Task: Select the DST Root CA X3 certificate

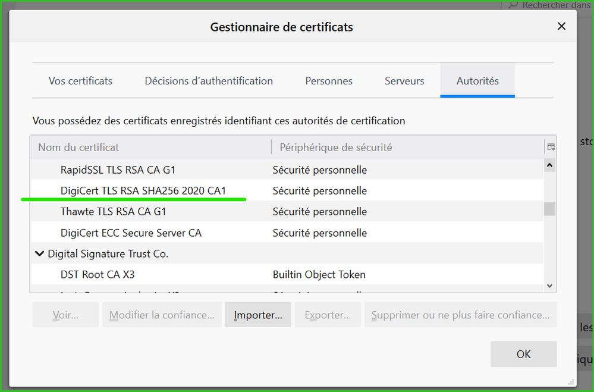Action: [x=98, y=275]
